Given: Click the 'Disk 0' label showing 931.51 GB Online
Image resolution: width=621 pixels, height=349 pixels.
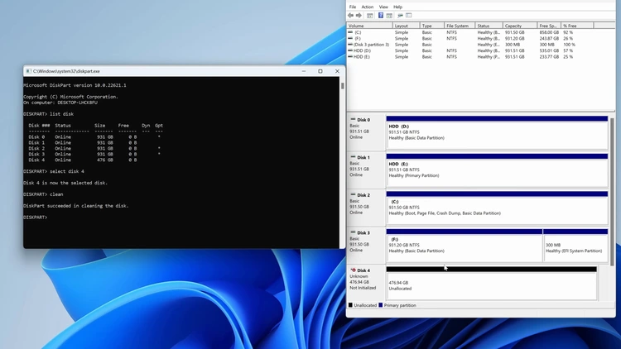Looking at the screenshot, I should tap(363, 120).
